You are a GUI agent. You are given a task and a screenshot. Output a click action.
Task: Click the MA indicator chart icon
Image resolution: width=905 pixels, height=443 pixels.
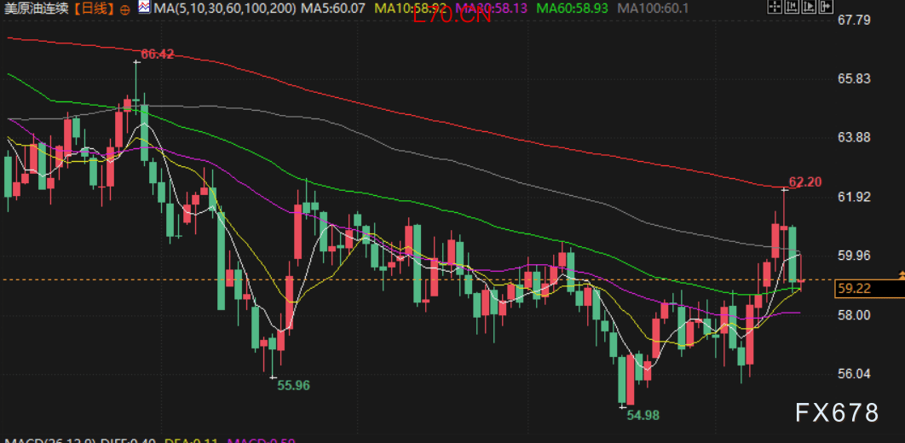pos(143,8)
